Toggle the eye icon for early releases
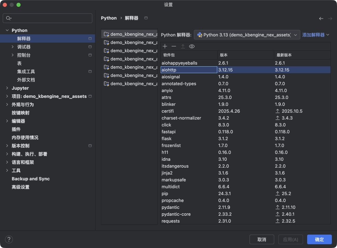 tap(192, 46)
